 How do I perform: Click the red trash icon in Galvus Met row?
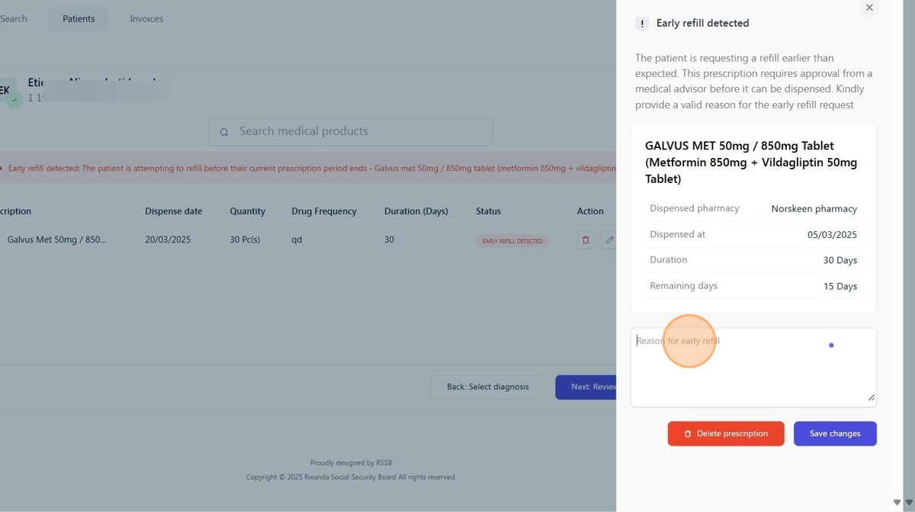(x=586, y=240)
